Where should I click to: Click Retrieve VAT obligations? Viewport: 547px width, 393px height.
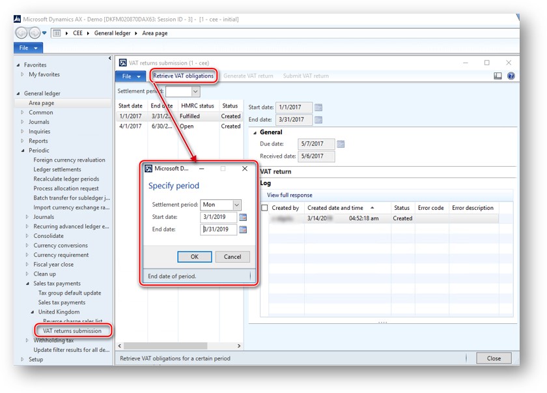pyautogui.click(x=183, y=76)
